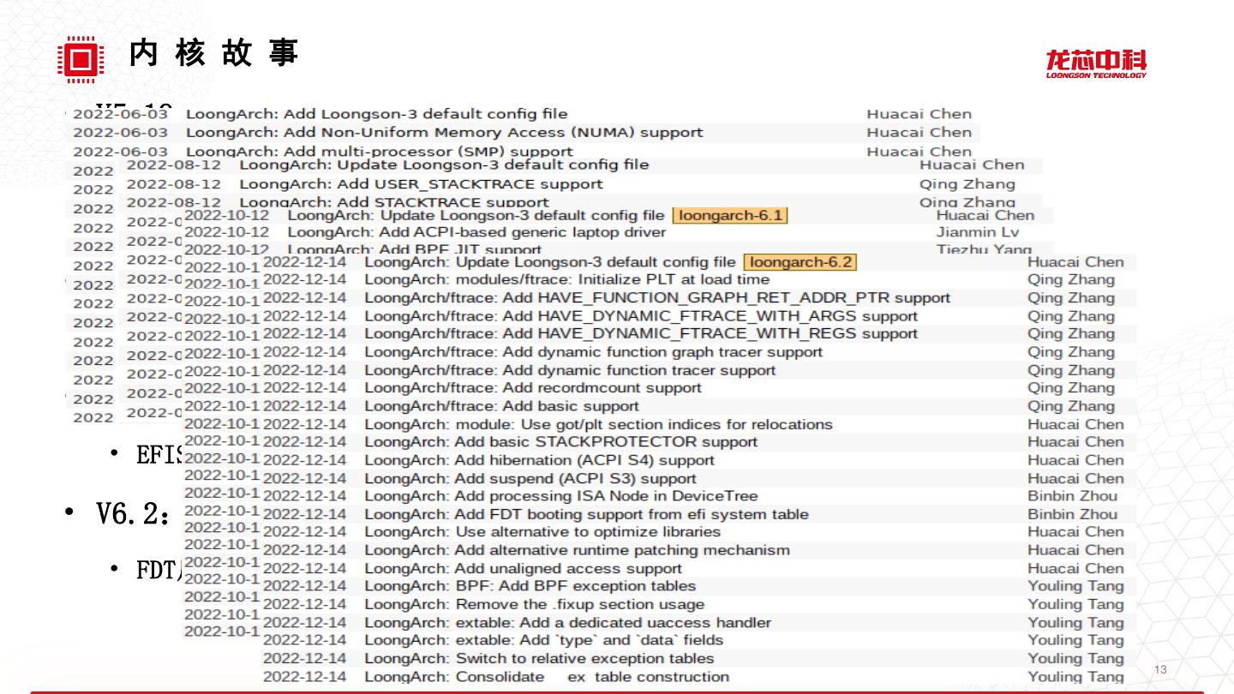Viewport: 1234px width, 694px height.
Task: Click the Add USER_STACKTRACE support commit
Action: [x=420, y=183]
